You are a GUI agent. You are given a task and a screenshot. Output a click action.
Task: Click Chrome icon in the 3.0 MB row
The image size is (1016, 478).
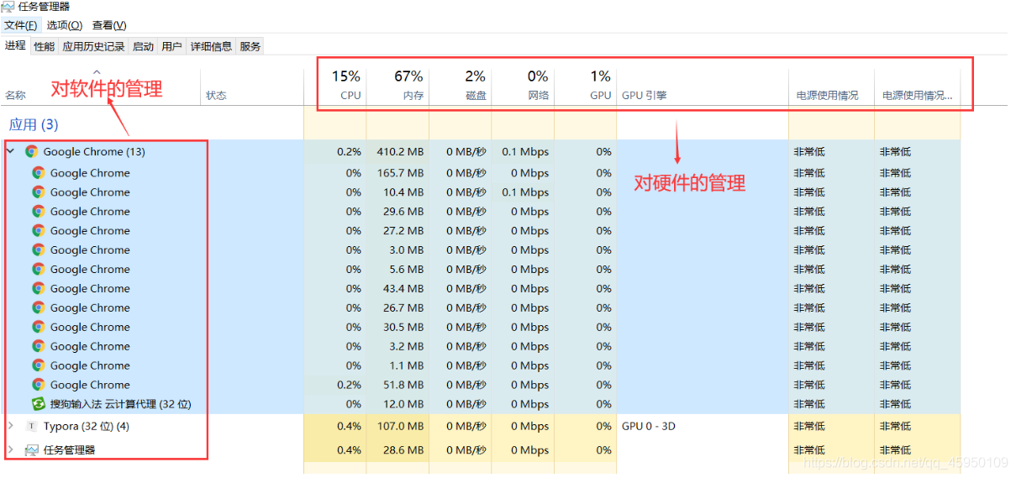[x=38, y=250]
